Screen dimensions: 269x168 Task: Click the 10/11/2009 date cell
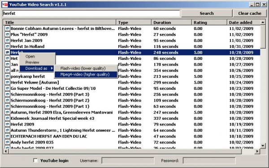pos(241,130)
